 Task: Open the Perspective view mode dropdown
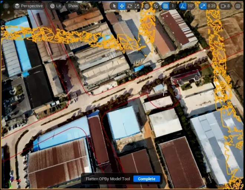[29, 6]
